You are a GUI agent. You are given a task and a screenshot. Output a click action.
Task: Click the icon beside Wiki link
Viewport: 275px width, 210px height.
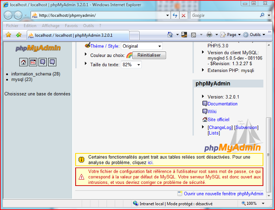click(x=205, y=111)
